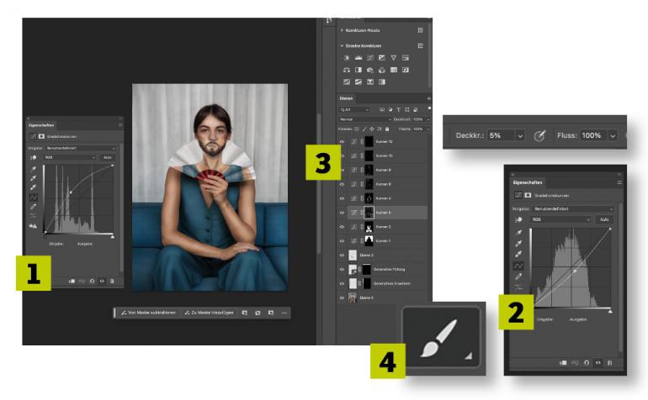This screenshot has width=648, height=400.
Task: Select the Brush tool icon
Action: (440, 338)
